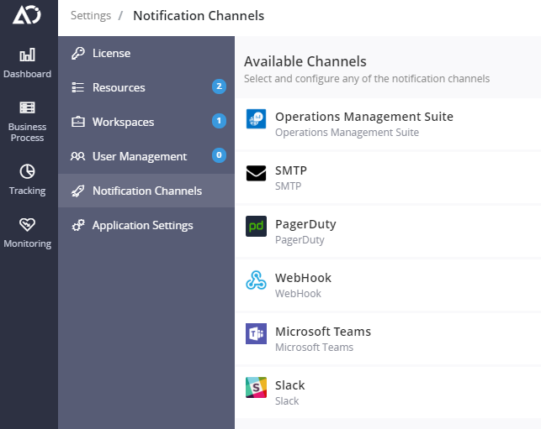Click the gray PagerDuty subtitle

point(300,240)
